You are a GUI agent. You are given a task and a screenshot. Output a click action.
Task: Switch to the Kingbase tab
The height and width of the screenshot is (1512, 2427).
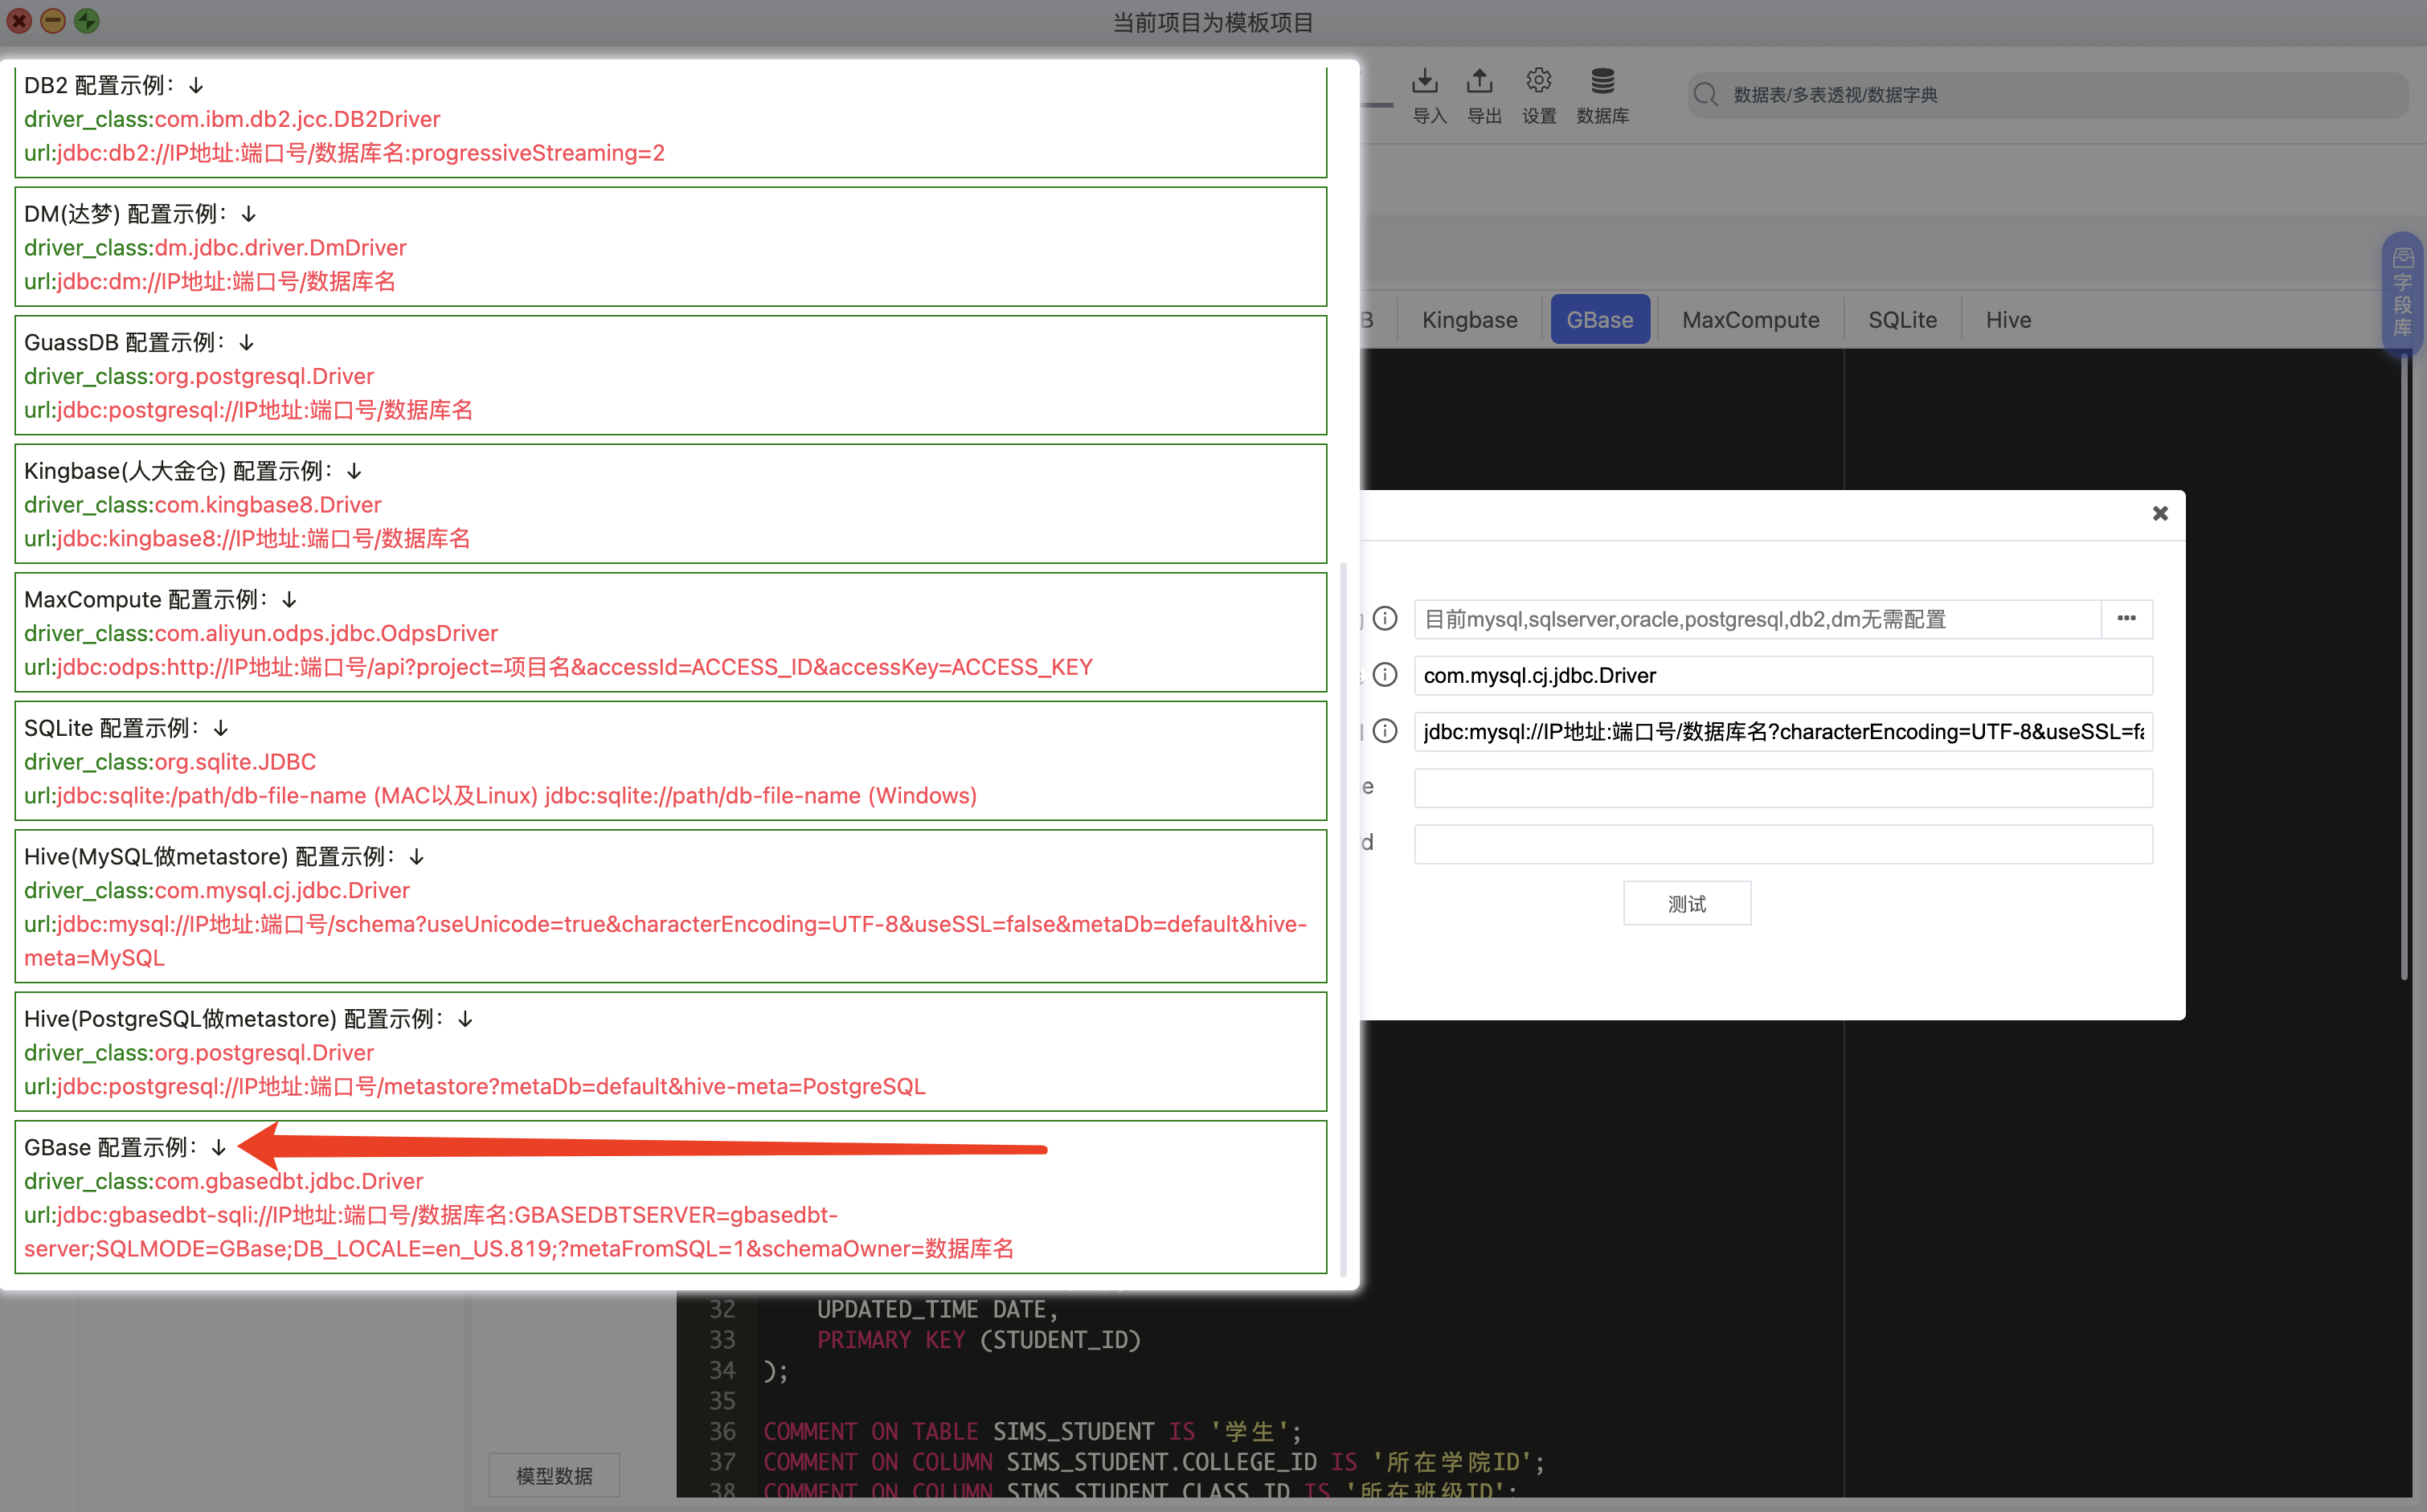click(x=1469, y=320)
